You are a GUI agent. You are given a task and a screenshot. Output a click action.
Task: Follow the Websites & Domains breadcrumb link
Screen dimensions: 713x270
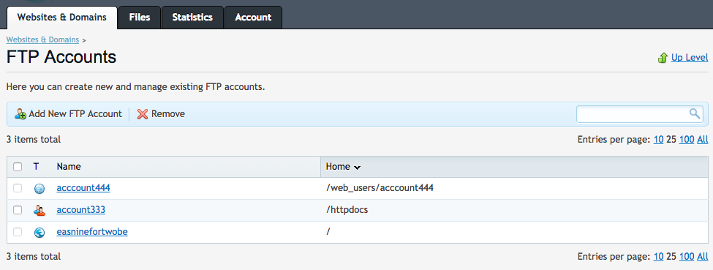coord(42,40)
